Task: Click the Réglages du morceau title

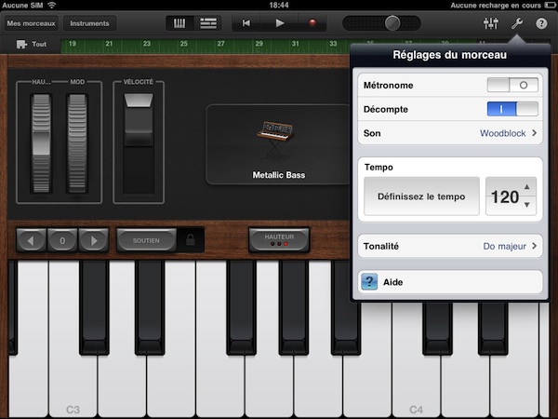Action: tap(450, 55)
